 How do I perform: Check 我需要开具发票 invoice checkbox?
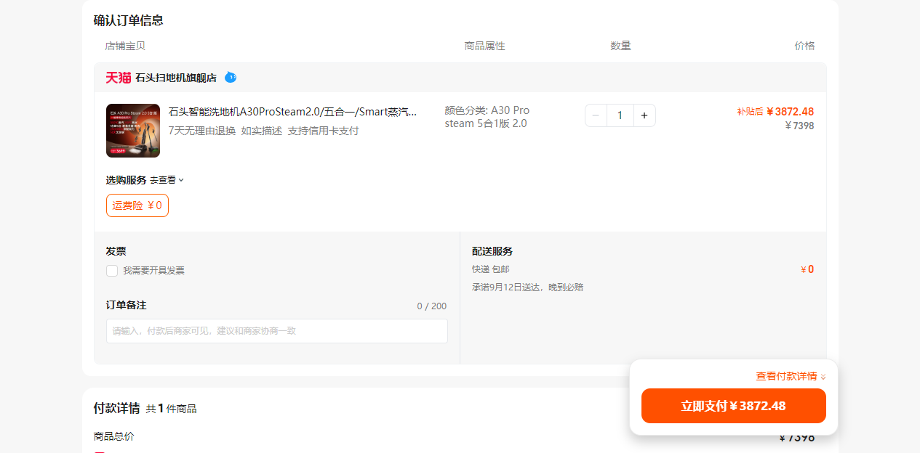pyautogui.click(x=112, y=271)
